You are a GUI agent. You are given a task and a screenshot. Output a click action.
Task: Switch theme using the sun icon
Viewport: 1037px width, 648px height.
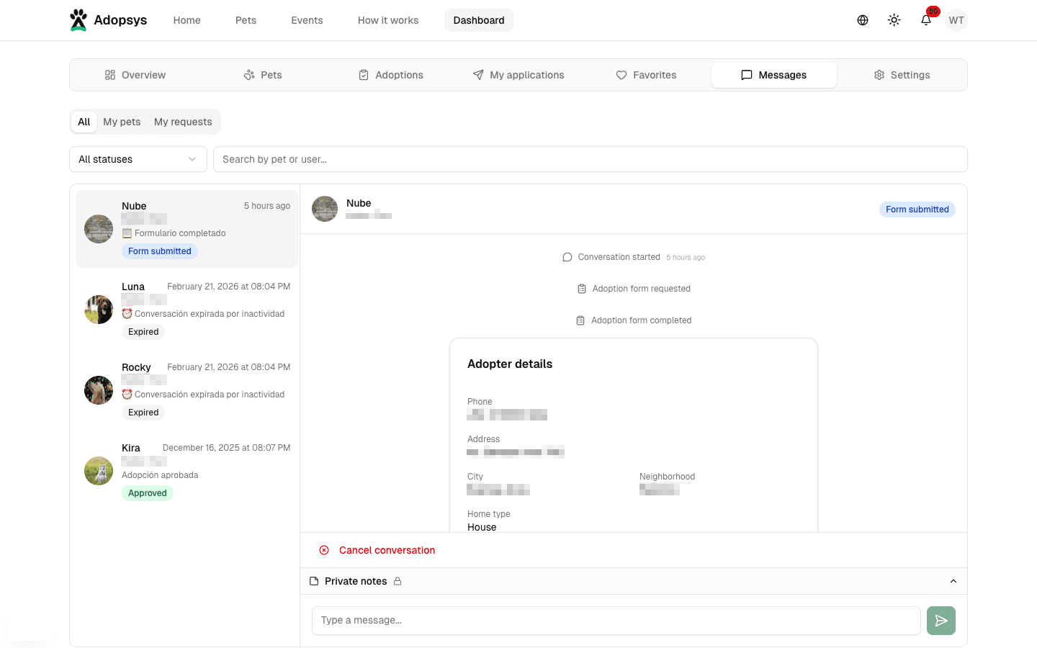[x=894, y=19]
